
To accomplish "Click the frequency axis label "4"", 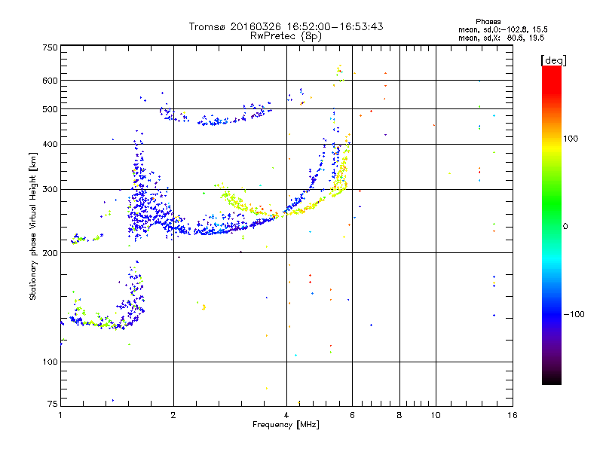I will [x=286, y=415].
